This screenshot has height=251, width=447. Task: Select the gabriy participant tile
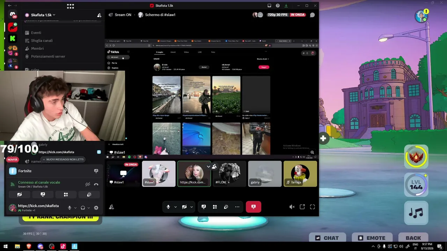coord(265,174)
